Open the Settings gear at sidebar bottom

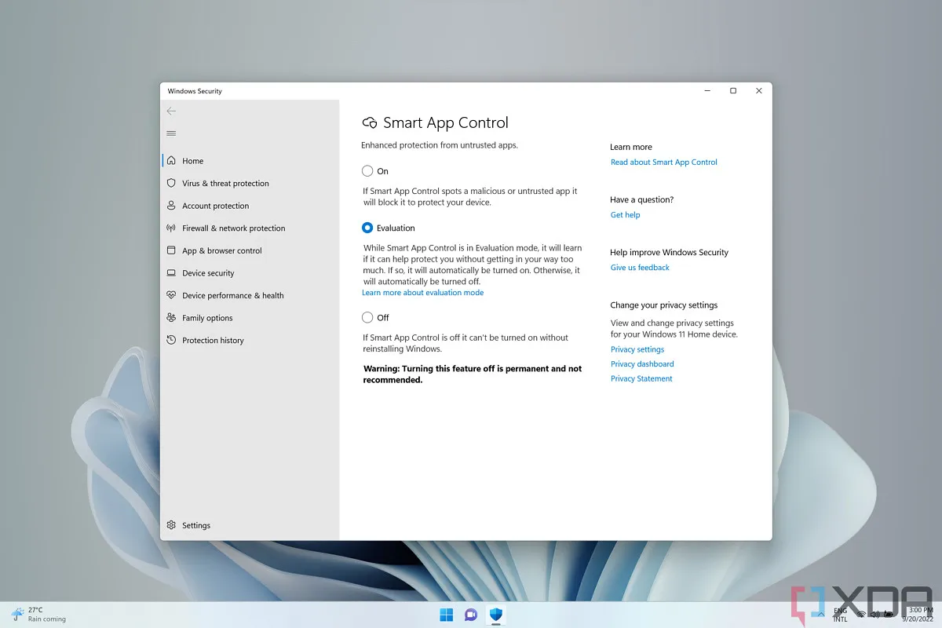[172, 525]
